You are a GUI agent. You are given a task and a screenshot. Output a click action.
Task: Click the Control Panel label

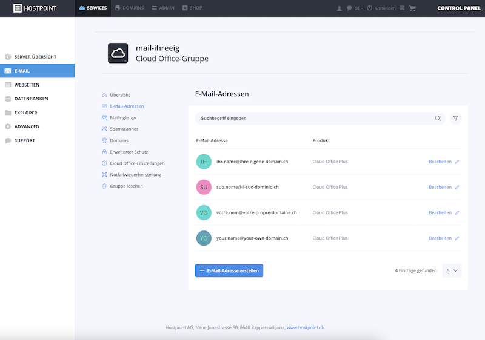coord(459,8)
